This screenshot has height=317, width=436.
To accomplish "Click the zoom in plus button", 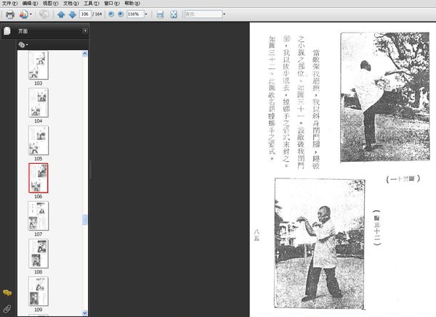I will tap(121, 15).
